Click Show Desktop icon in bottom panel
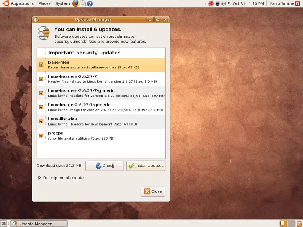The image size is (303, 227). point(4,224)
